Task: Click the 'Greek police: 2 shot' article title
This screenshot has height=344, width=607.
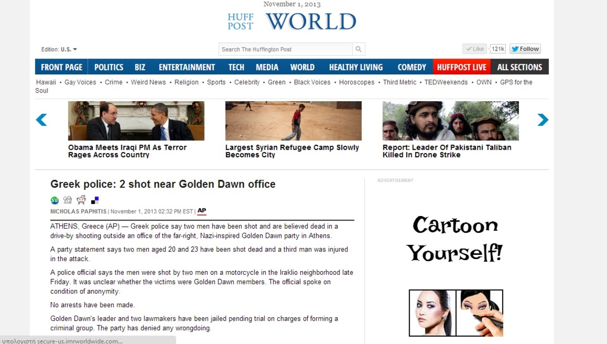Action: pos(163,184)
